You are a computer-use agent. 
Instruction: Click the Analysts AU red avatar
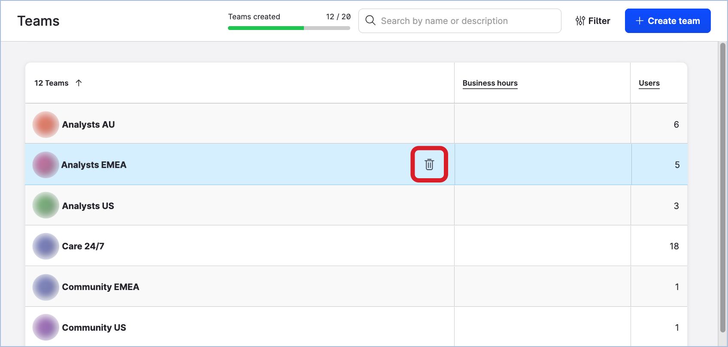click(45, 125)
